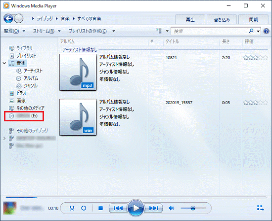Click the アーティスト情報なし group header
272x221 pixels.
click(80, 50)
